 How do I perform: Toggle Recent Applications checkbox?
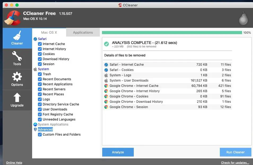tap(40, 84)
